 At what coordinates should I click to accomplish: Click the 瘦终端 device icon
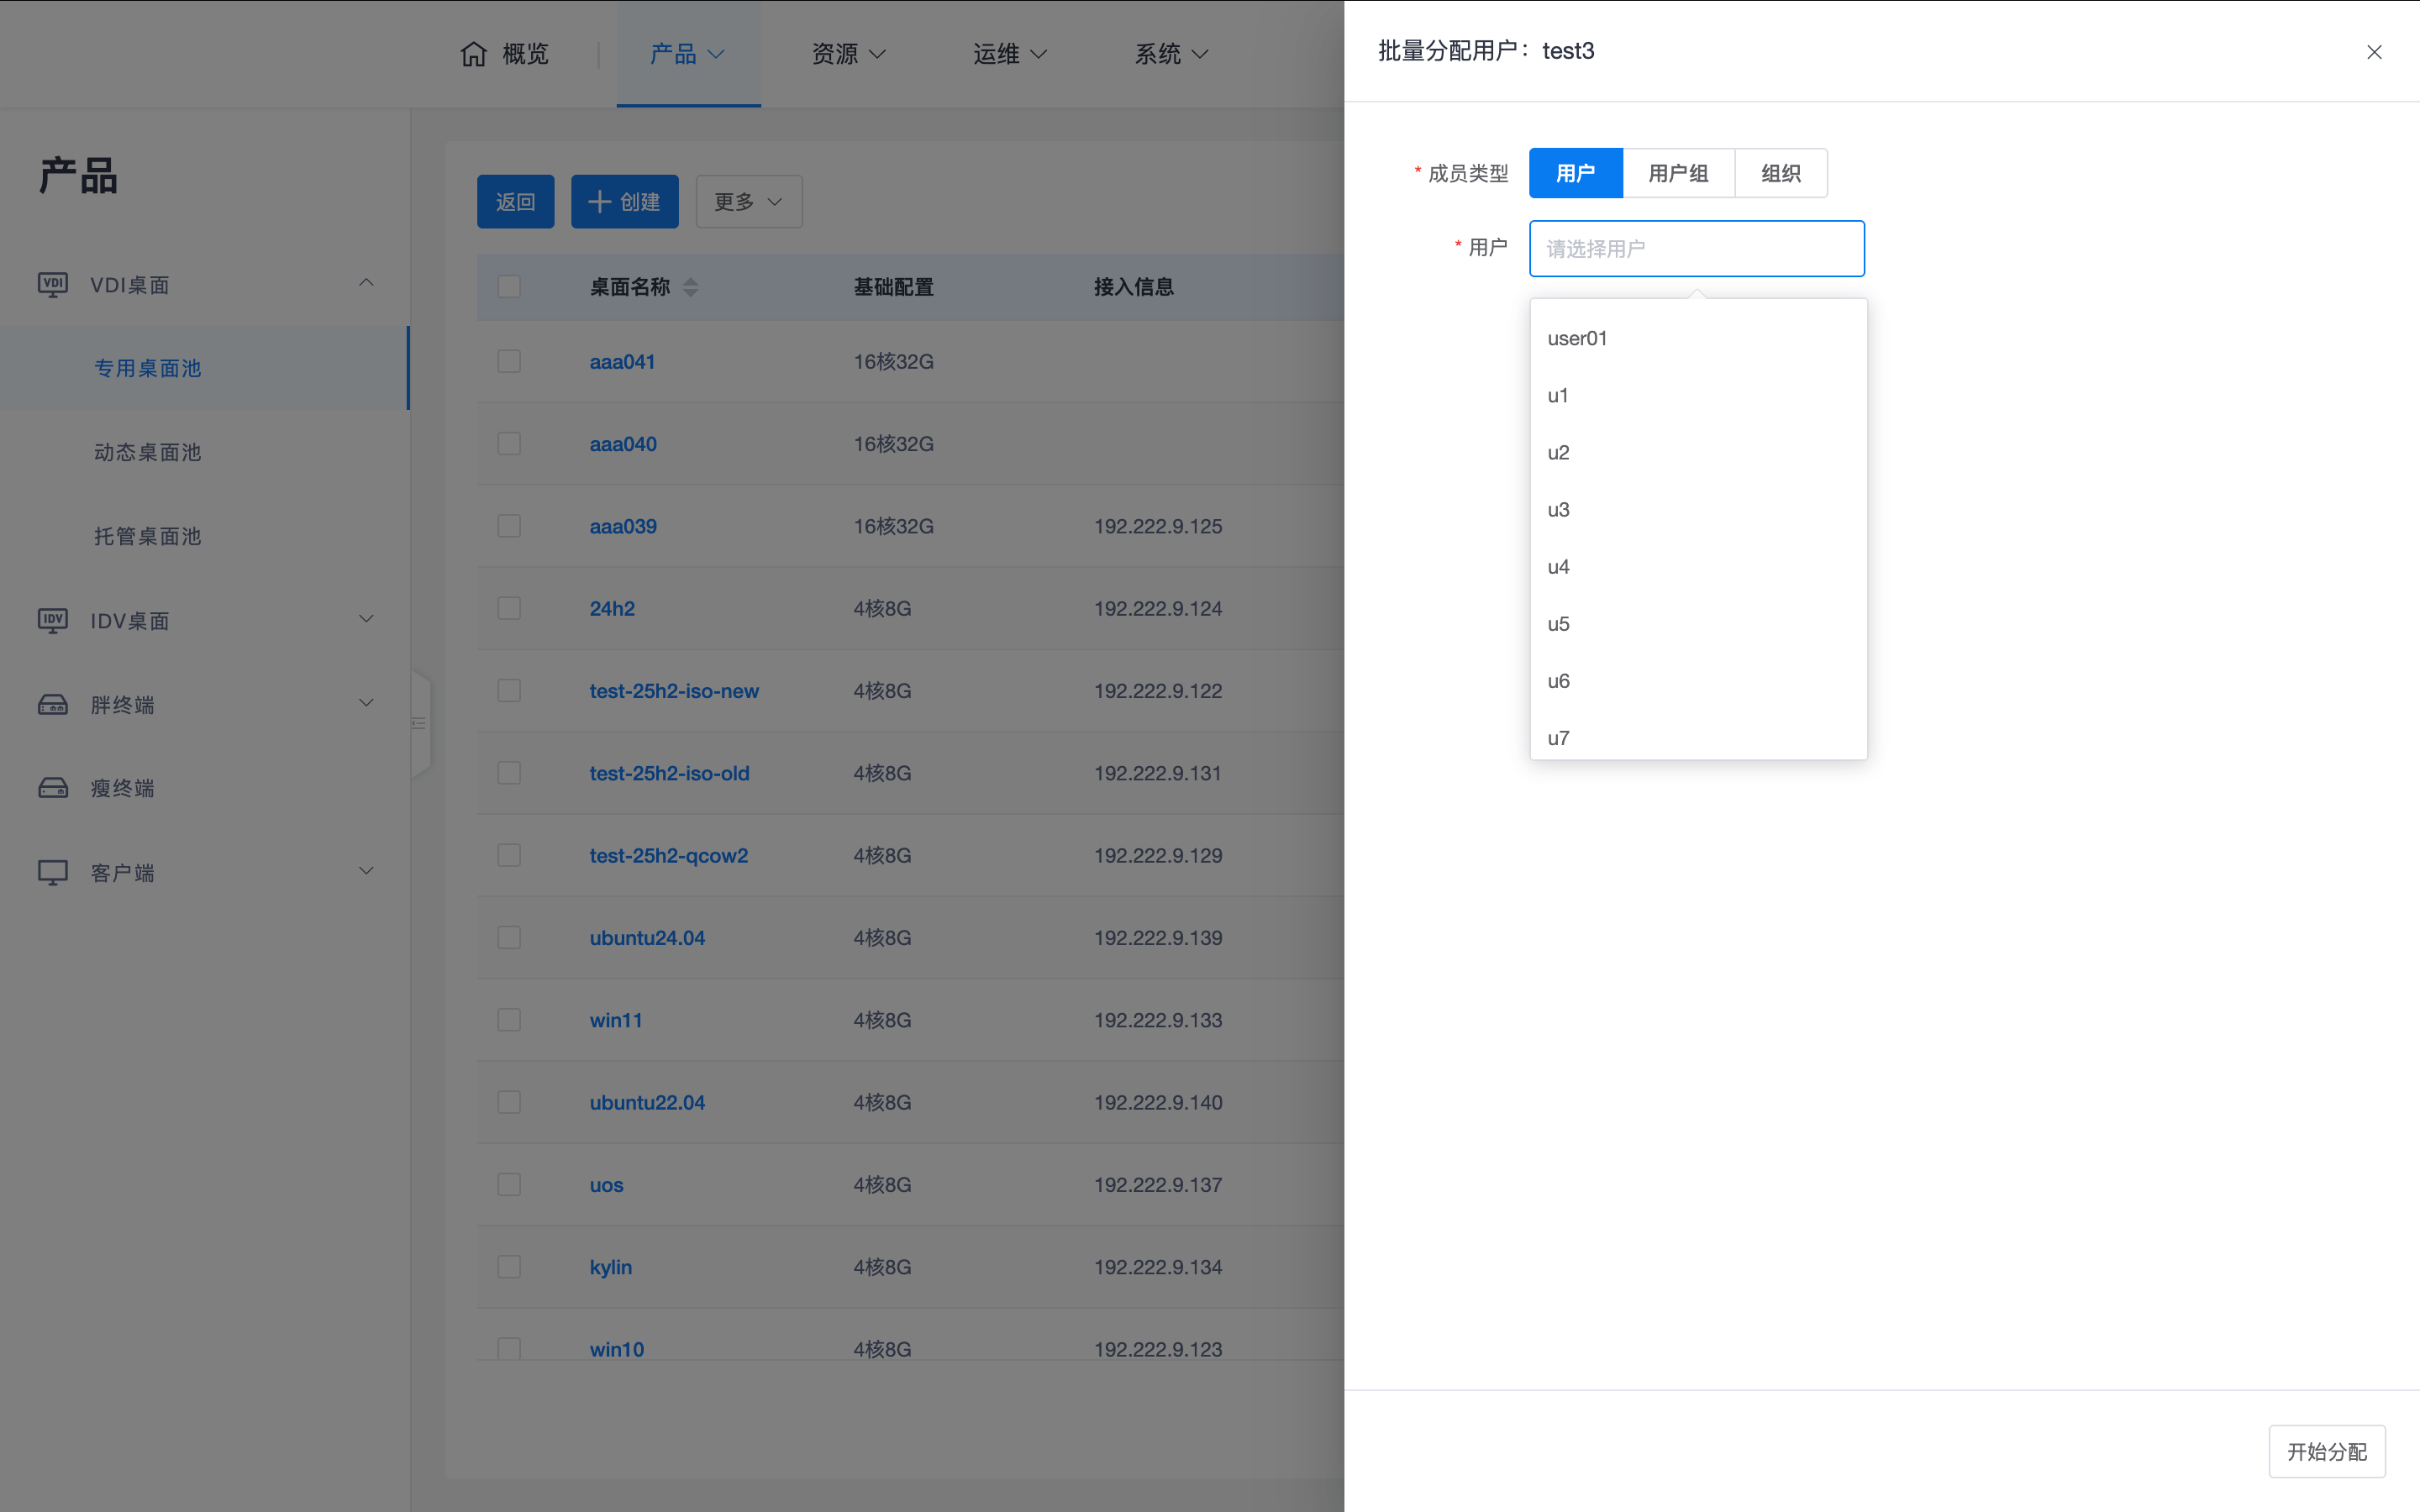point(53,789)
